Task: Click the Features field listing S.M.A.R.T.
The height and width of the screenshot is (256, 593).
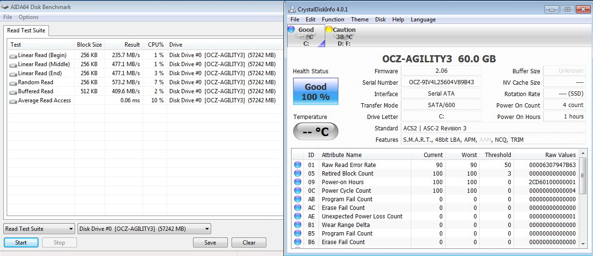Action: [x=494, y=139]
